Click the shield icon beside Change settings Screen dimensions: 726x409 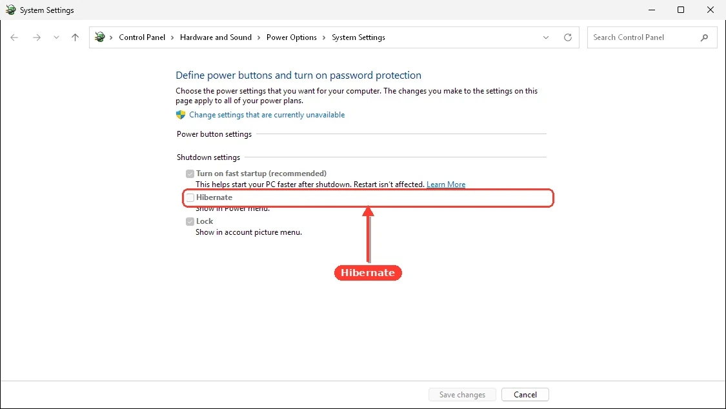(x=181, y=115)
